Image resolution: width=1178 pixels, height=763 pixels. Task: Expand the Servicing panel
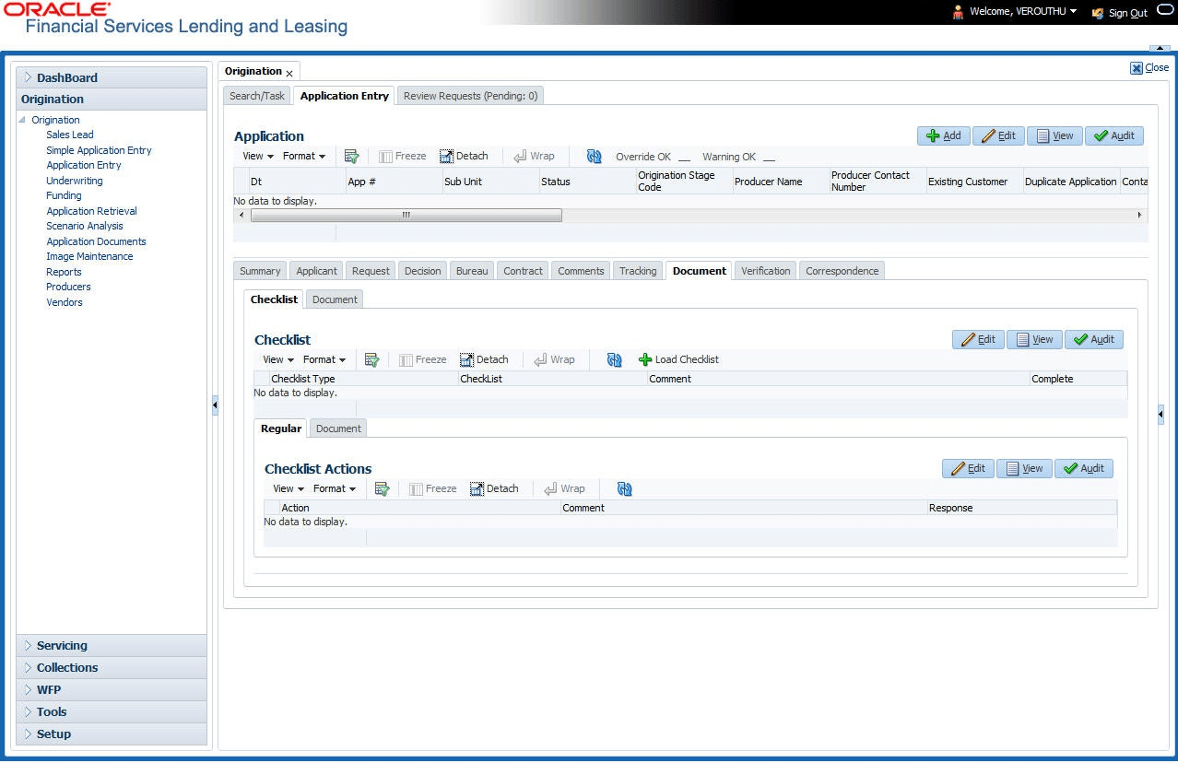pos(112,646)
